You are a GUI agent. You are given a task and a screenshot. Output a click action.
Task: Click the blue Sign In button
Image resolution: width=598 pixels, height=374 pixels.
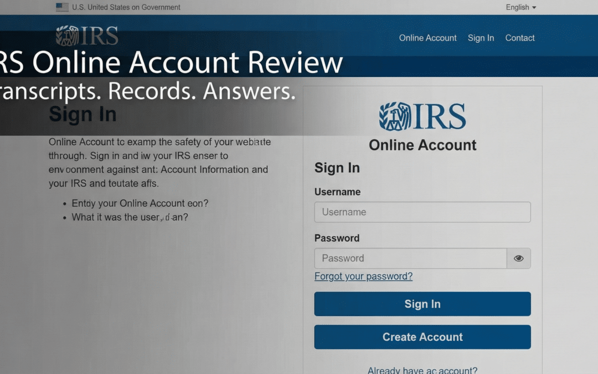click(422, 304)
